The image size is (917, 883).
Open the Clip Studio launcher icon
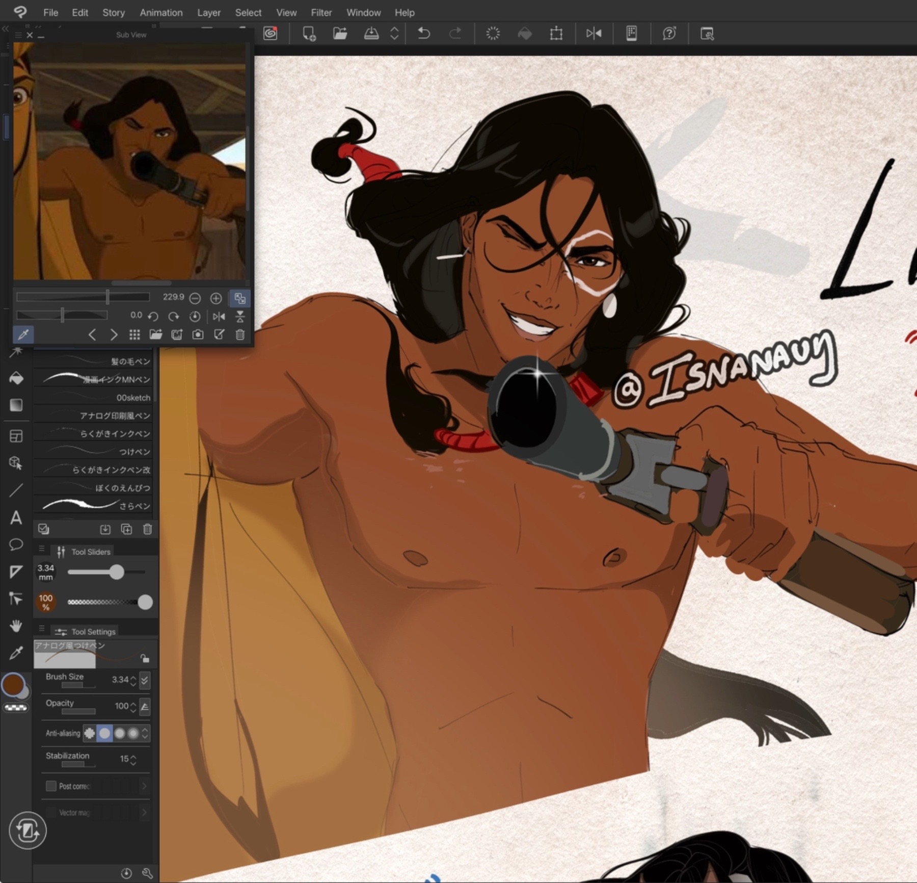(270, 34)
